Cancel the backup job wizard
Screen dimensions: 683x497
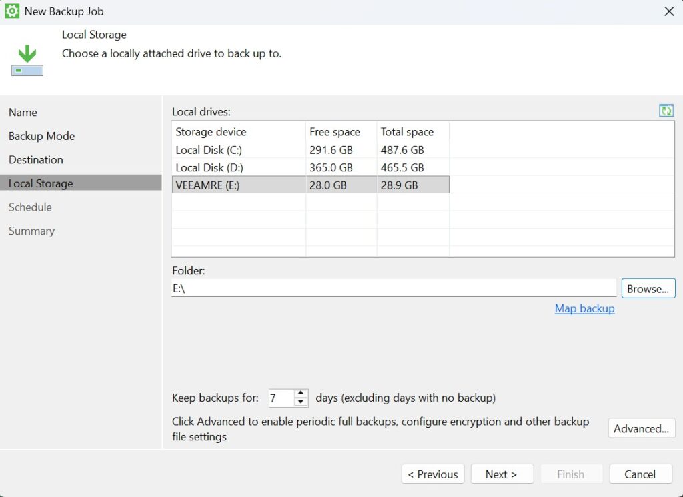(x=640, y=474)
